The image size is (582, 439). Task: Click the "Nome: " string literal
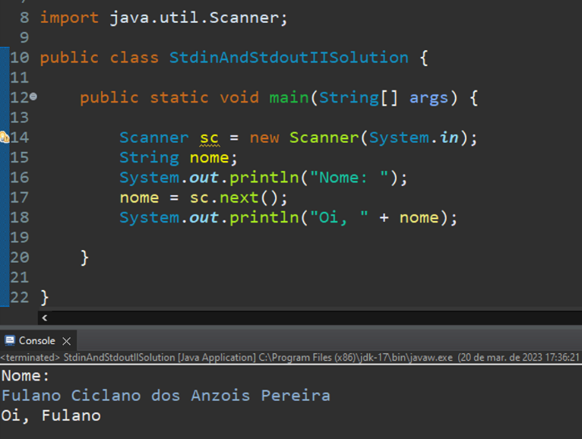click(x=349, y=178)
